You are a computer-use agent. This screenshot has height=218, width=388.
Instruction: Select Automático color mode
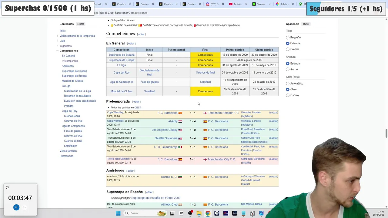pyautogui.click(x=288, y=84)
